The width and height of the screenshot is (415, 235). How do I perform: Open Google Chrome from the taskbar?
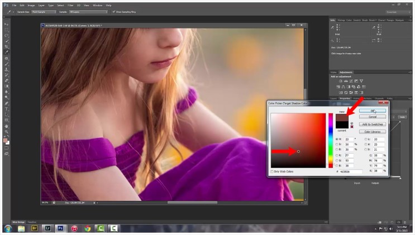coord(88,228)
